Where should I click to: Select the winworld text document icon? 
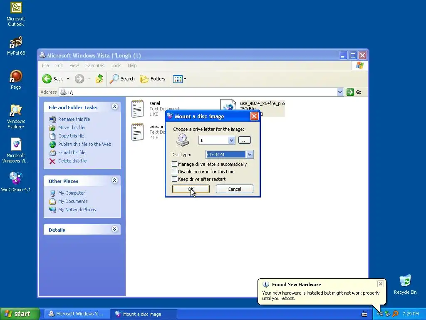pyautogui.click(x=137, y=132)
